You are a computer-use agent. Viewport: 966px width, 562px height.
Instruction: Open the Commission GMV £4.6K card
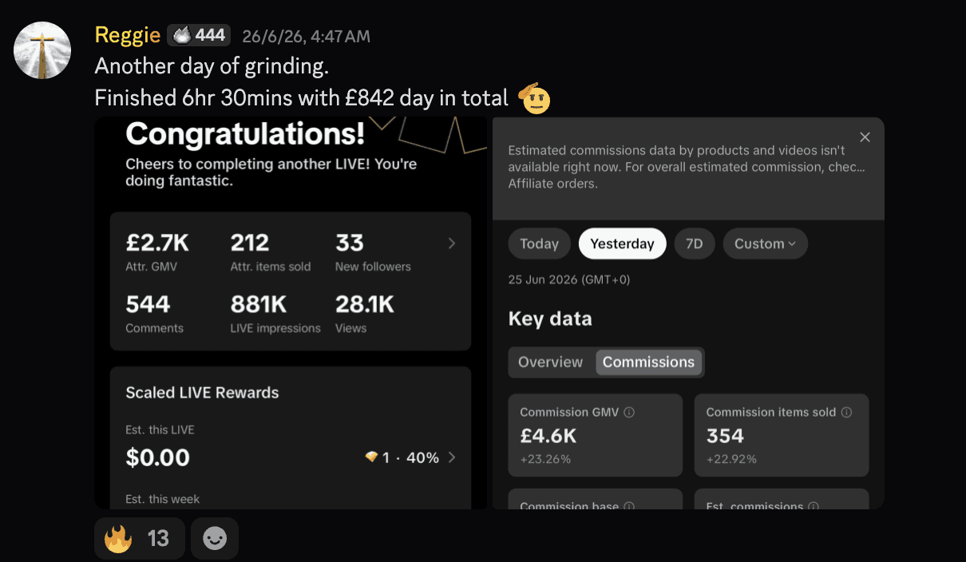pos(596,435)
